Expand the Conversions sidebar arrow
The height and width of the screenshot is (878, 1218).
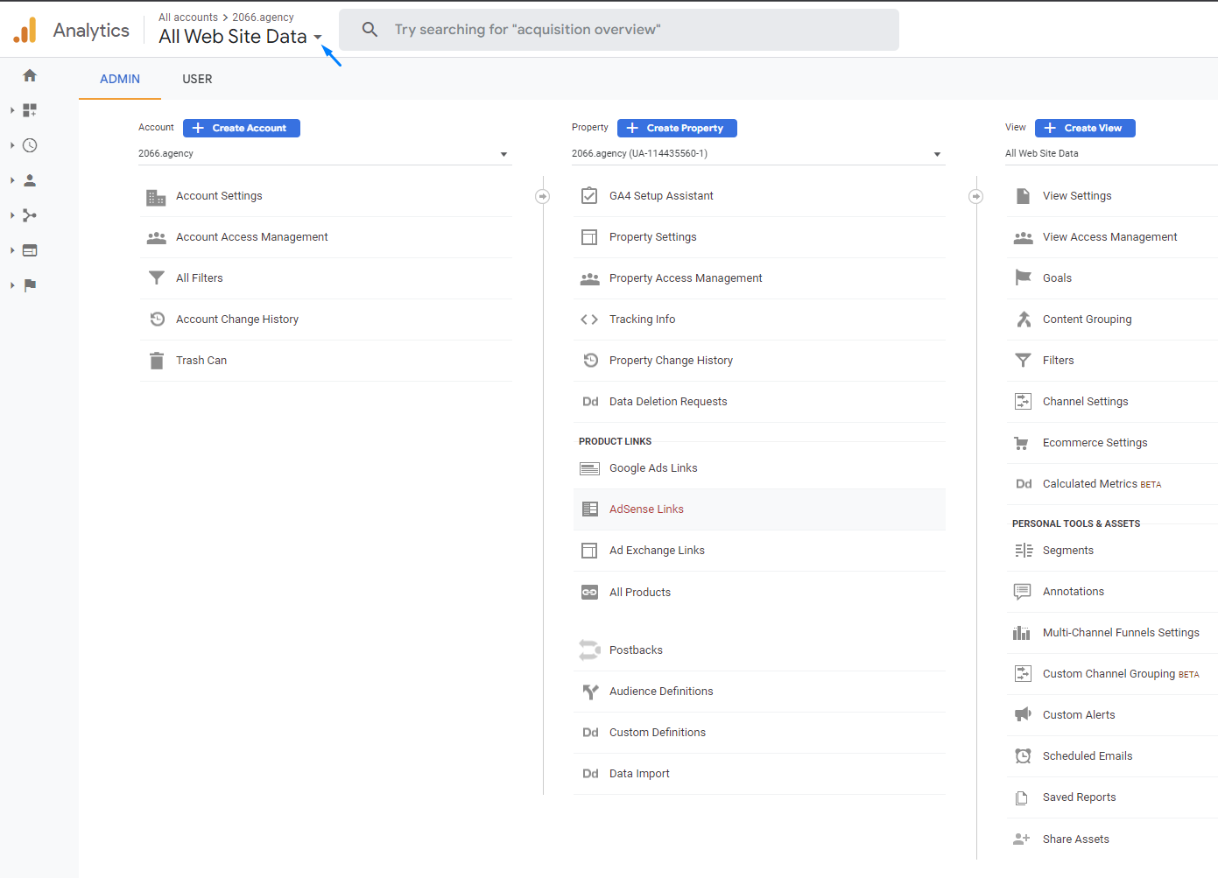[x=12, y=285]
